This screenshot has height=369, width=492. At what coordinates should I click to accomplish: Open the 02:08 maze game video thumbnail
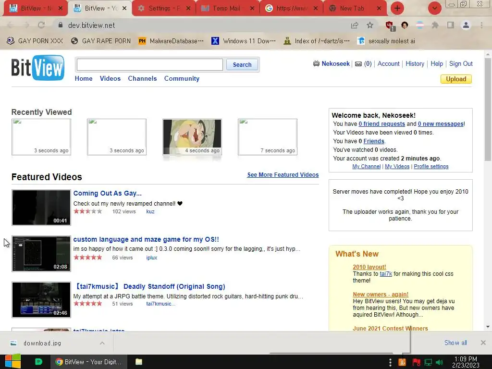[x=41, y=254]
